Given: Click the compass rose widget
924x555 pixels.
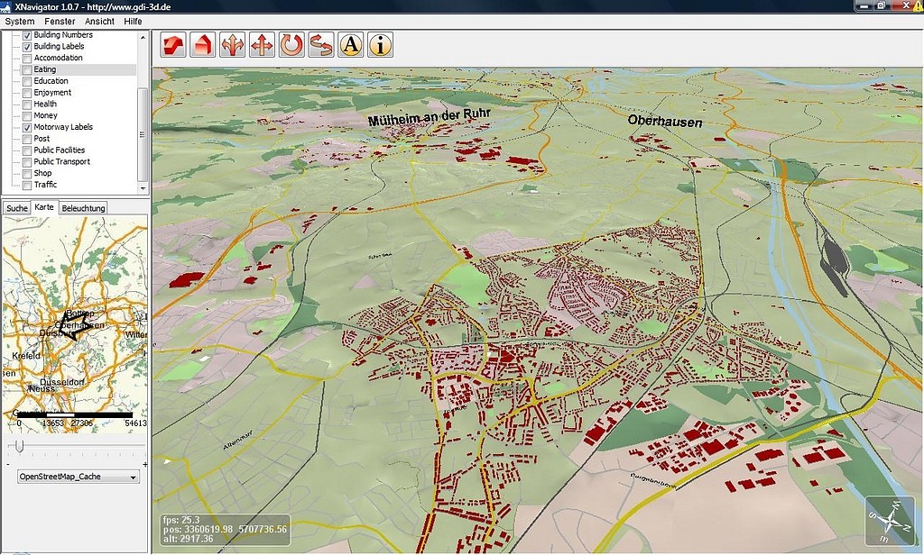Looking at the screenshot, I should point(890,521).
